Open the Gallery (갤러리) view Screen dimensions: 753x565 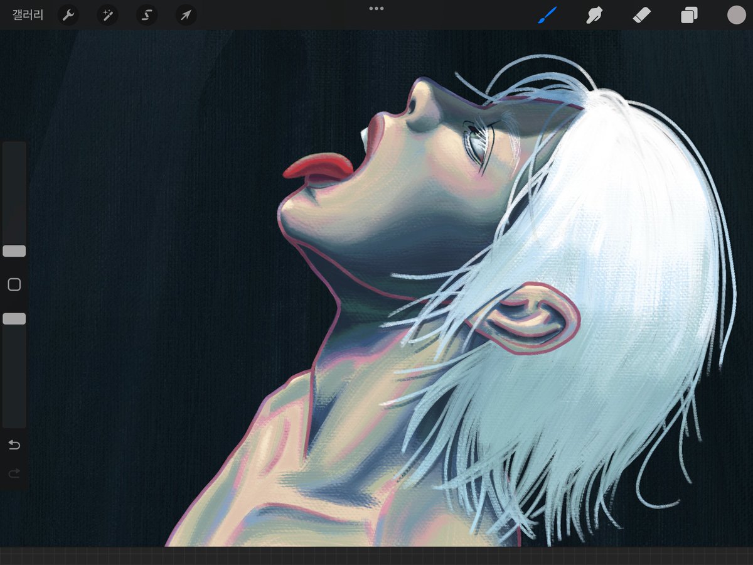pos(28,15)
